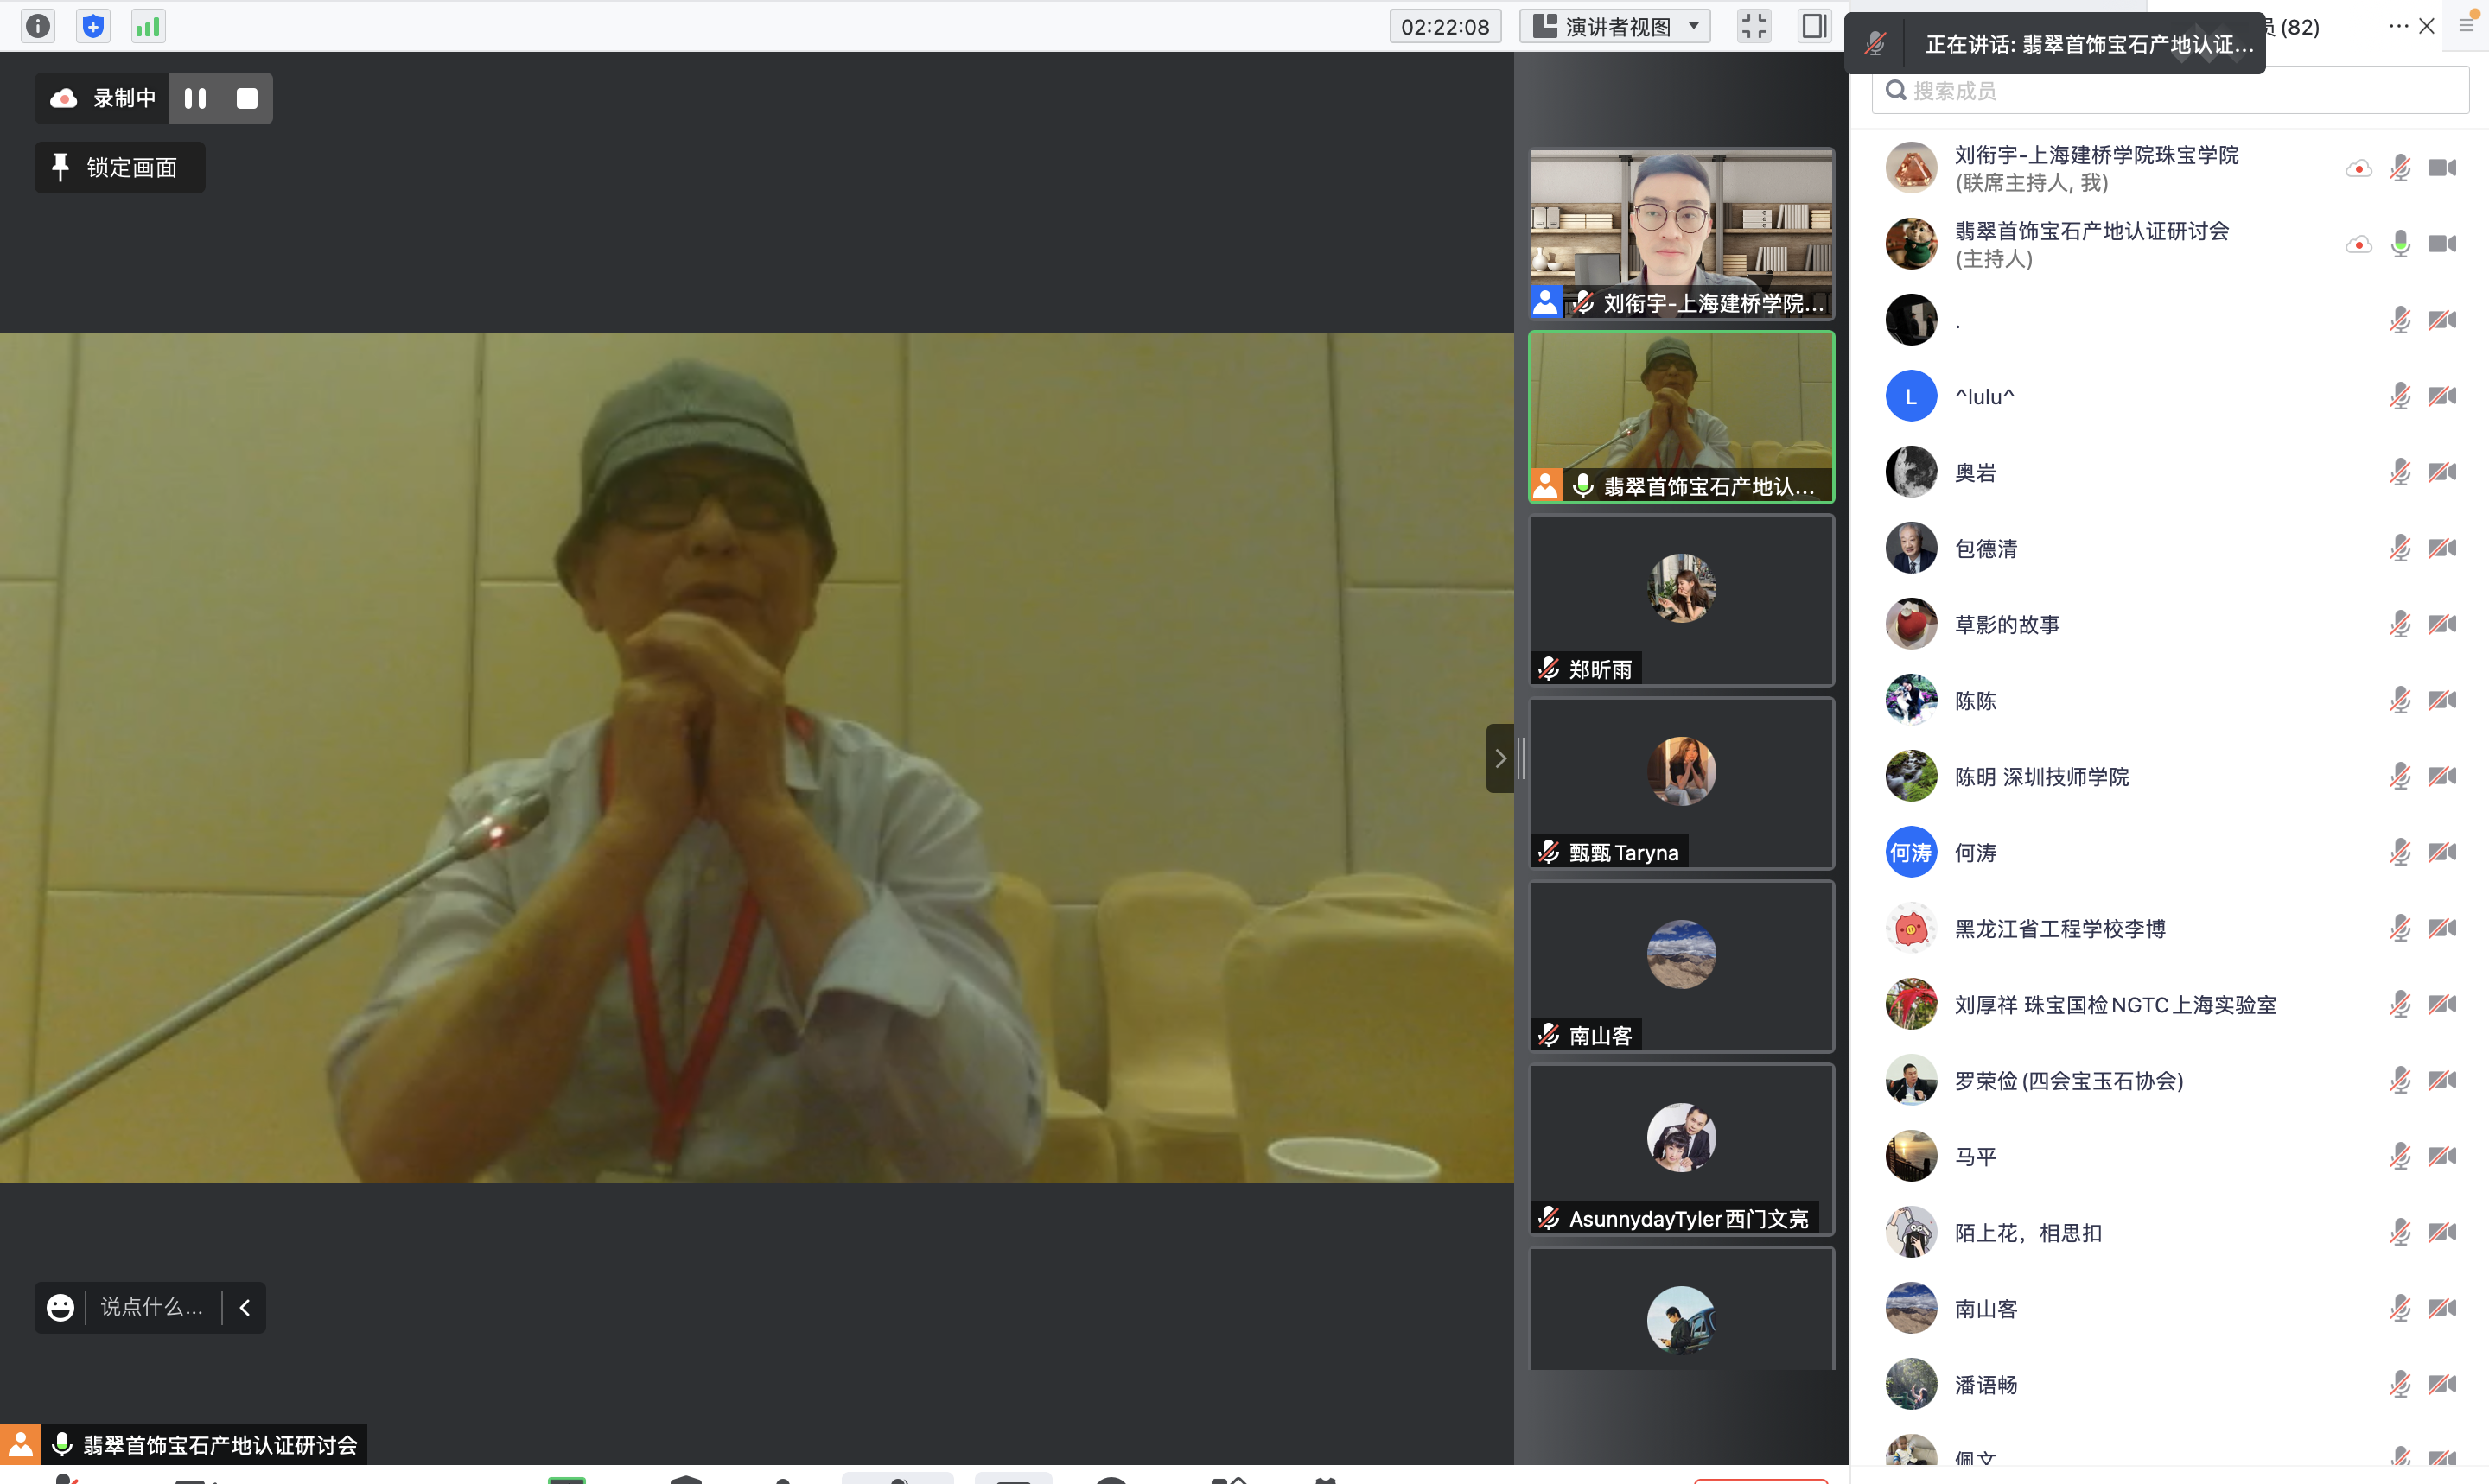Click the exit full screen icon
Screen dimensions: 2489x1484
pyautogui.click(x=1754, y=26)
